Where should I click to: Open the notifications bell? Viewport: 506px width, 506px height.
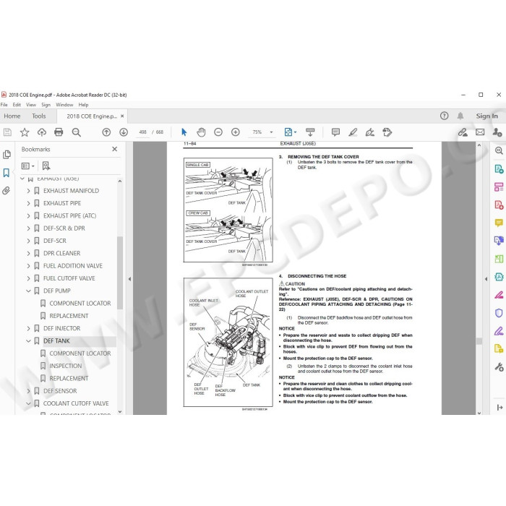(460, 116)
